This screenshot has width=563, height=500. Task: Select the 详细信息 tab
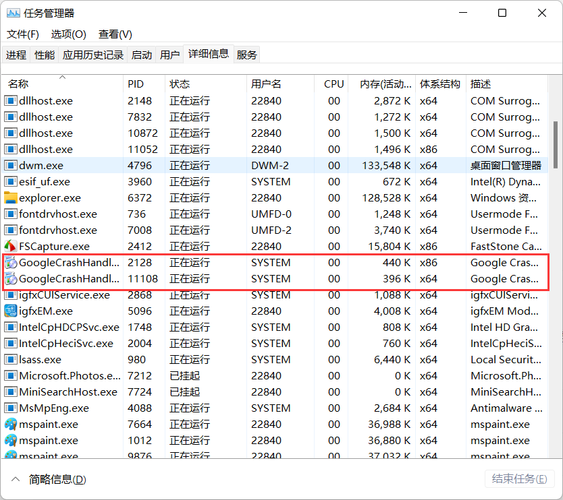coord(209,54)
